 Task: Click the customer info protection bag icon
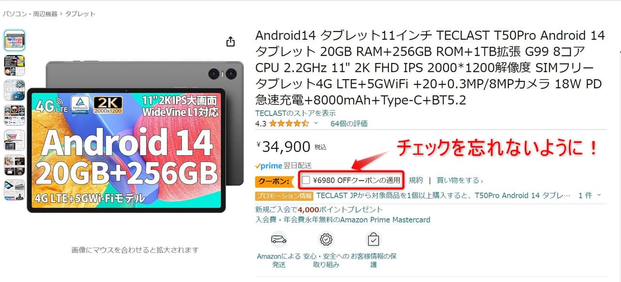click(x=373, y=240)
